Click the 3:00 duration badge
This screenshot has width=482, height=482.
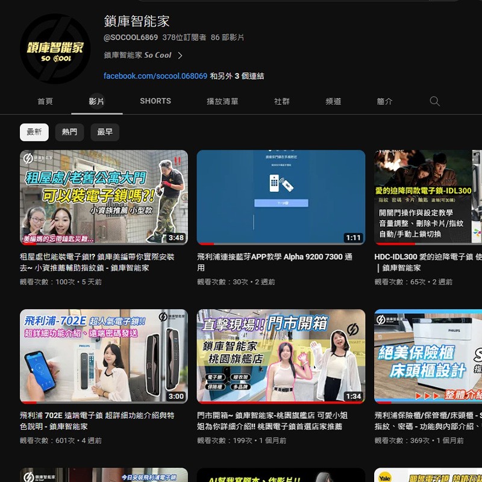[x=176, y=396]
